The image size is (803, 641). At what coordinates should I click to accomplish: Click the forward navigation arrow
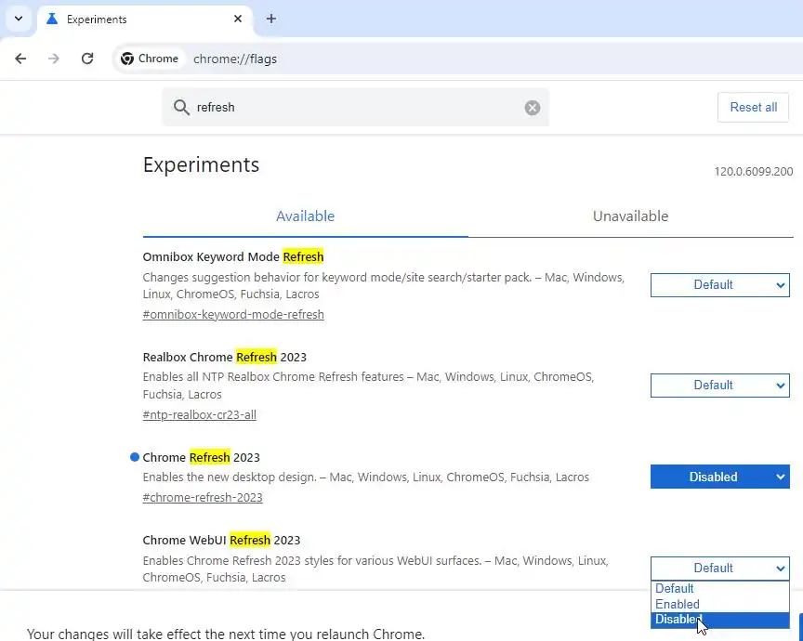pyautogui.click(x=54, y=59)
